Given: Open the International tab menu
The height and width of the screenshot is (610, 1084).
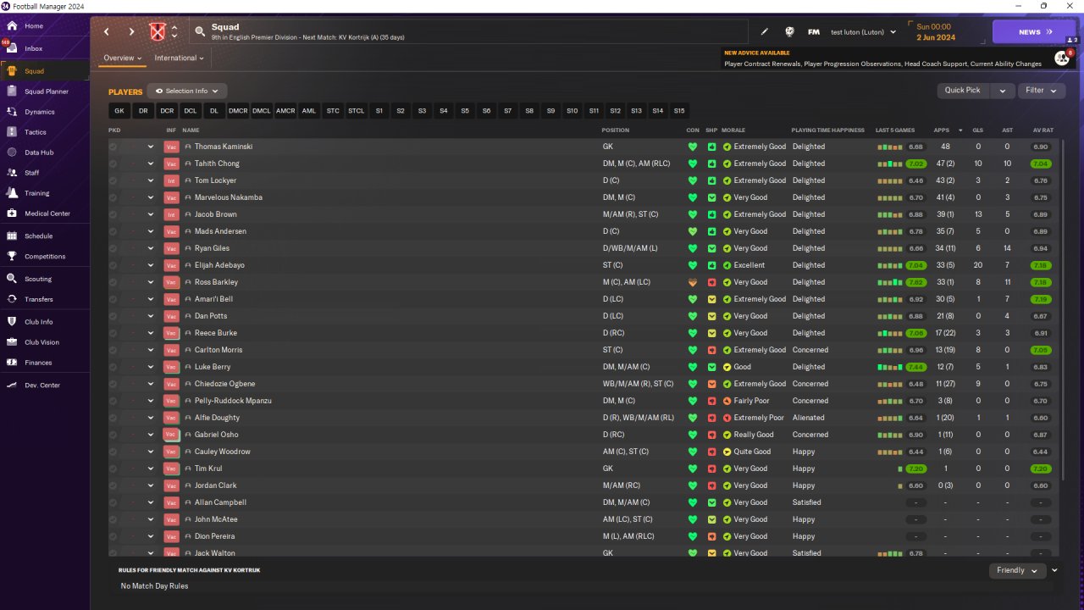Looking at the screenshot, I should tap(180, 58).
